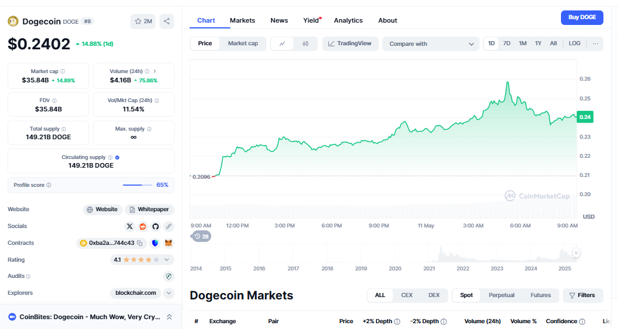The width and height of the screenshot is (618, 329).
Task: Click the MetaMask fox icon
Action: click(x=168, y=243)
